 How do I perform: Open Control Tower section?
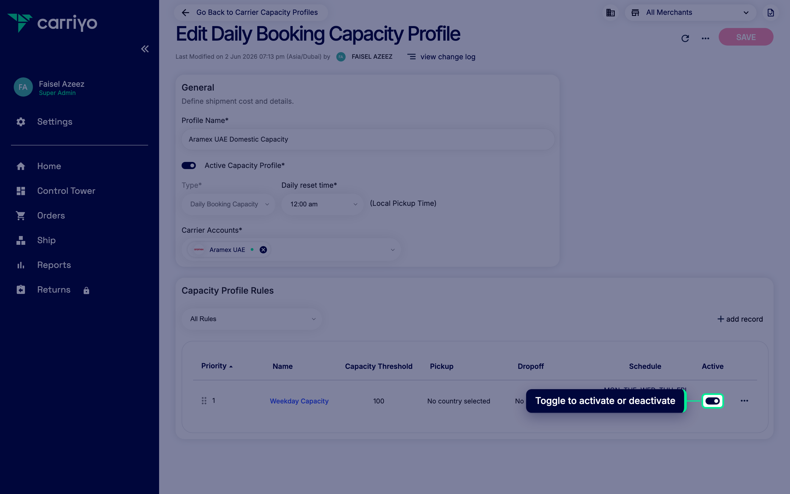(66, 191)
